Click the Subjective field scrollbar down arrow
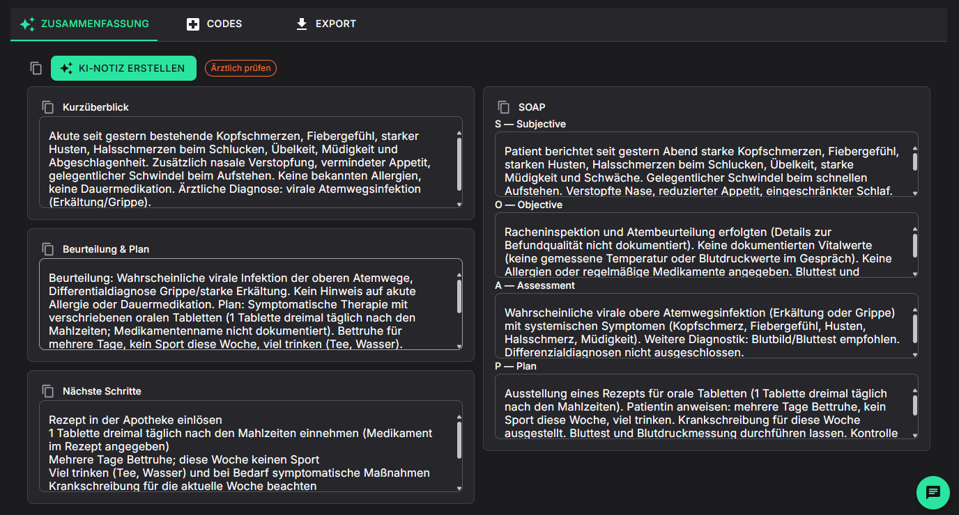This screenshot has width=959, height=515. pyautogui.click(x=914, y=193)
